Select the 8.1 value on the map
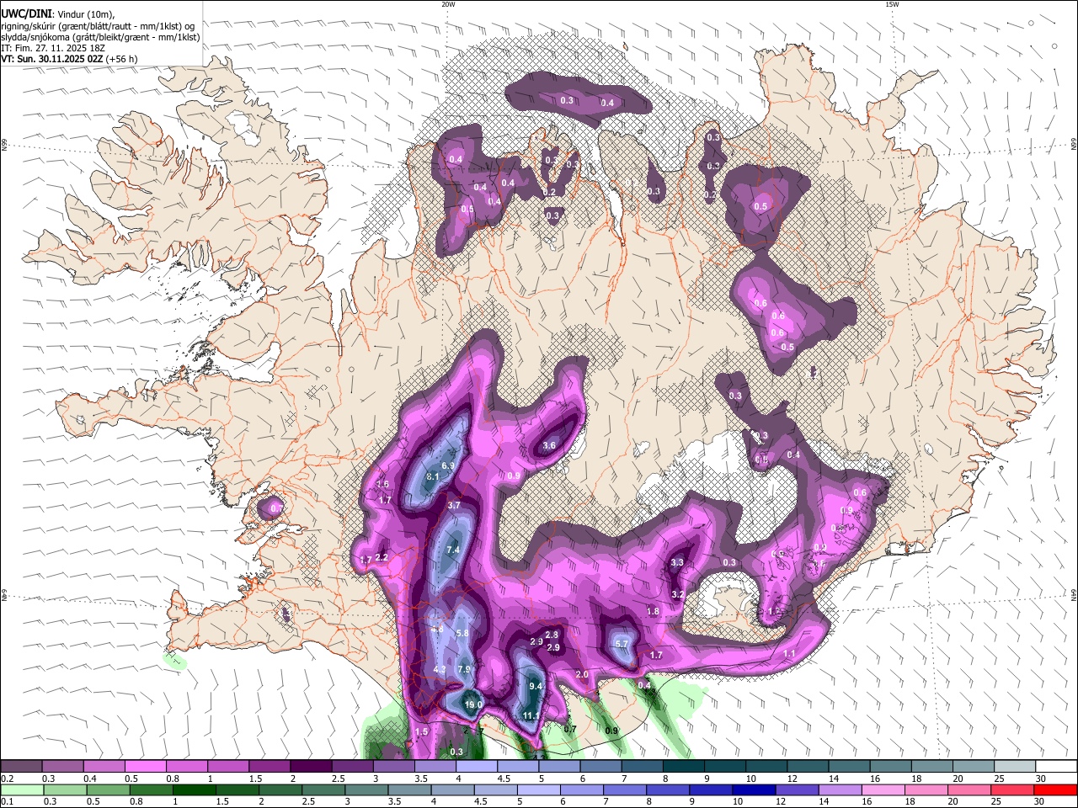 click(x=433, y=477)
